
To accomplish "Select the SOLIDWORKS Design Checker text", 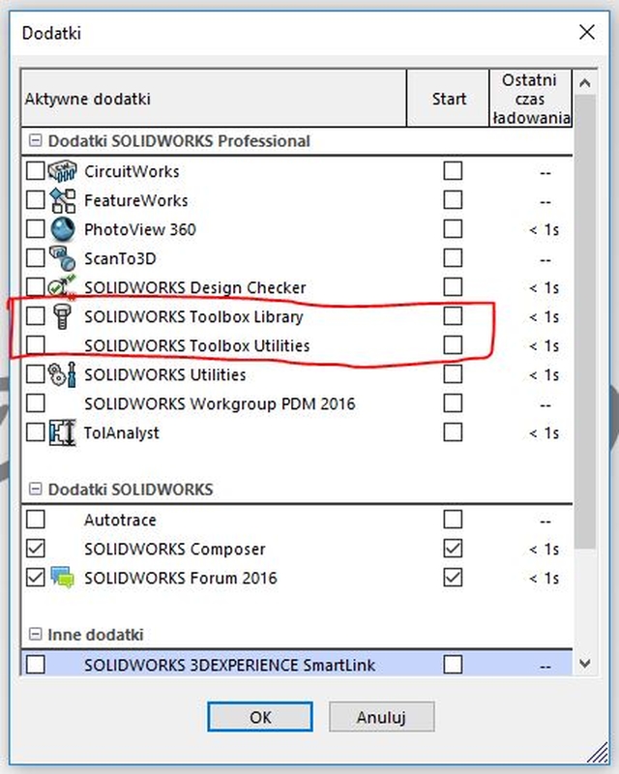I will (195, 287).
